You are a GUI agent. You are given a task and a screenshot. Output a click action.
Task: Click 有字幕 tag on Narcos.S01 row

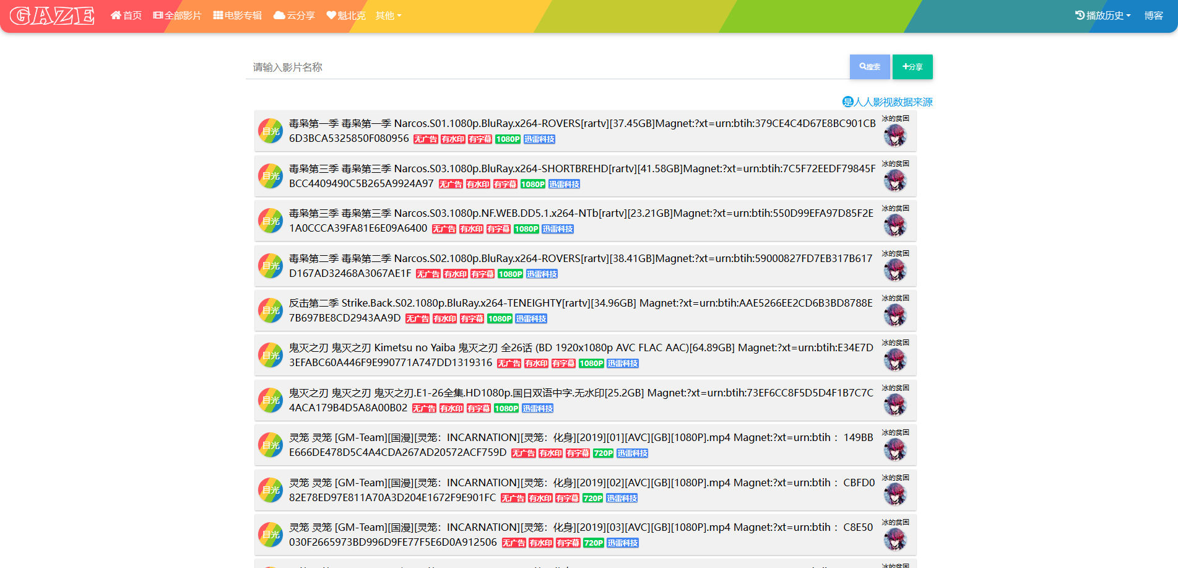(480, 139)
